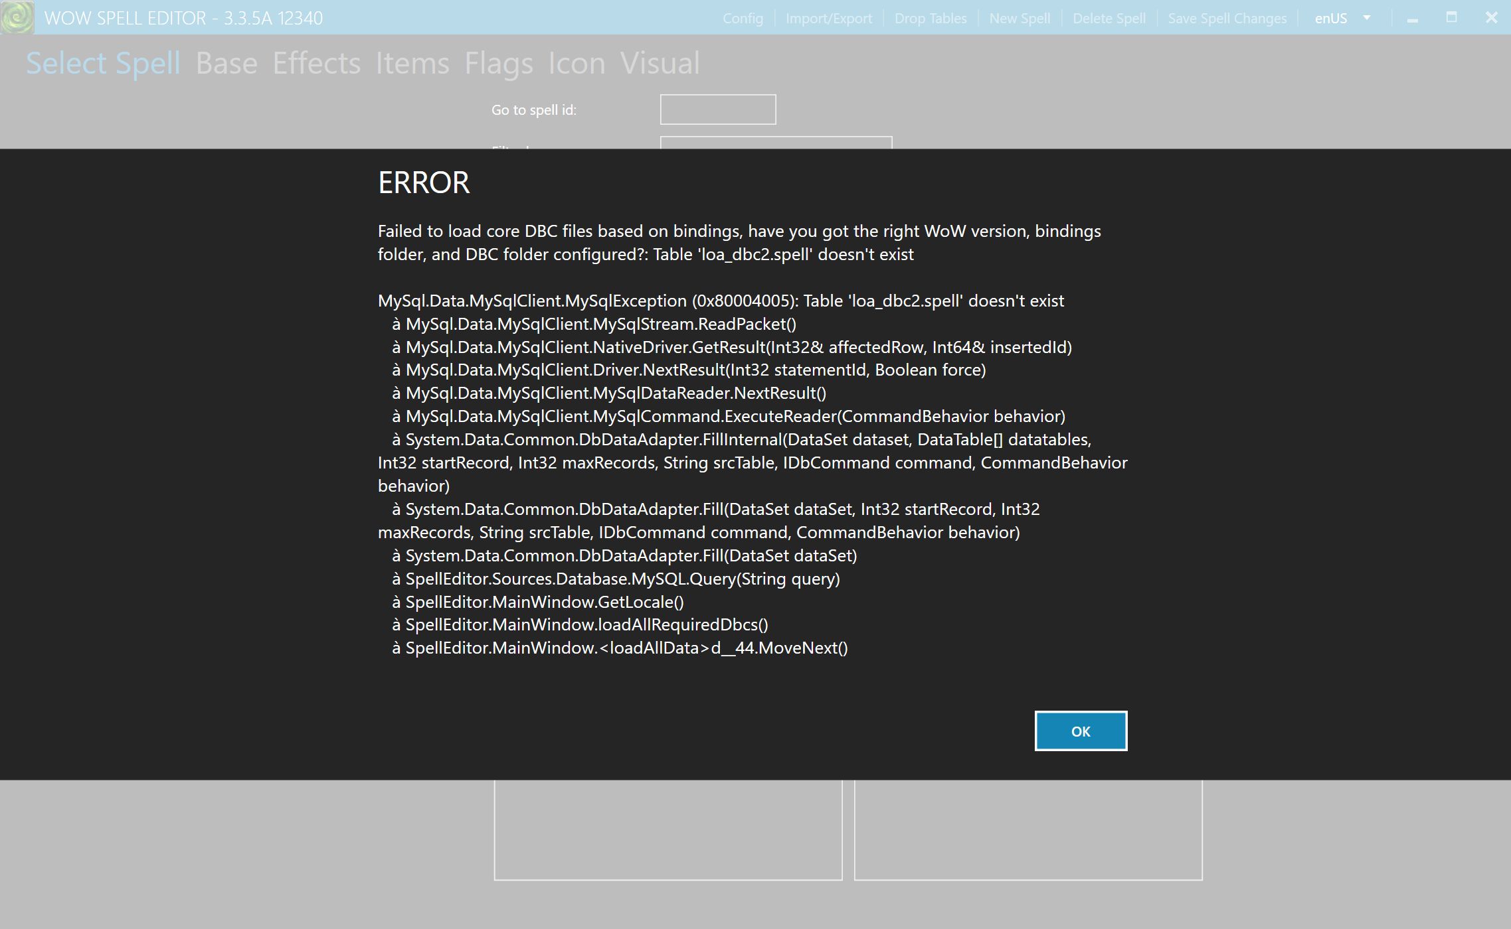The image size is (1511, 929).
Task: Switch to the Select Spell tab
Action: pyautogui.click(x=103, y=63)
